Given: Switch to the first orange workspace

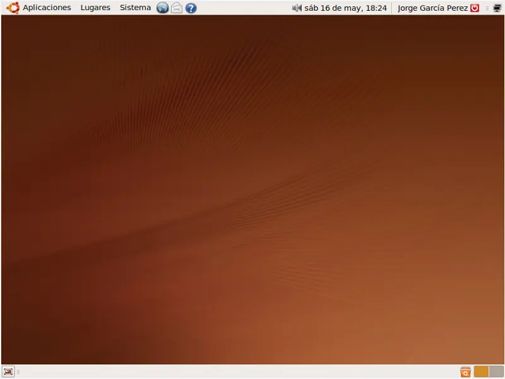Looking at the screenshot, I should [x=481, y=371].
